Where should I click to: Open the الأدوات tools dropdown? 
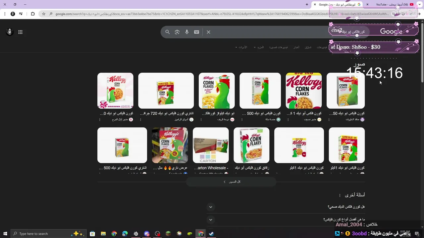click(x=241, y=47)
